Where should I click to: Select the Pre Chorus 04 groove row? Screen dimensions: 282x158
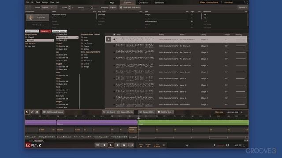(176, 65)
